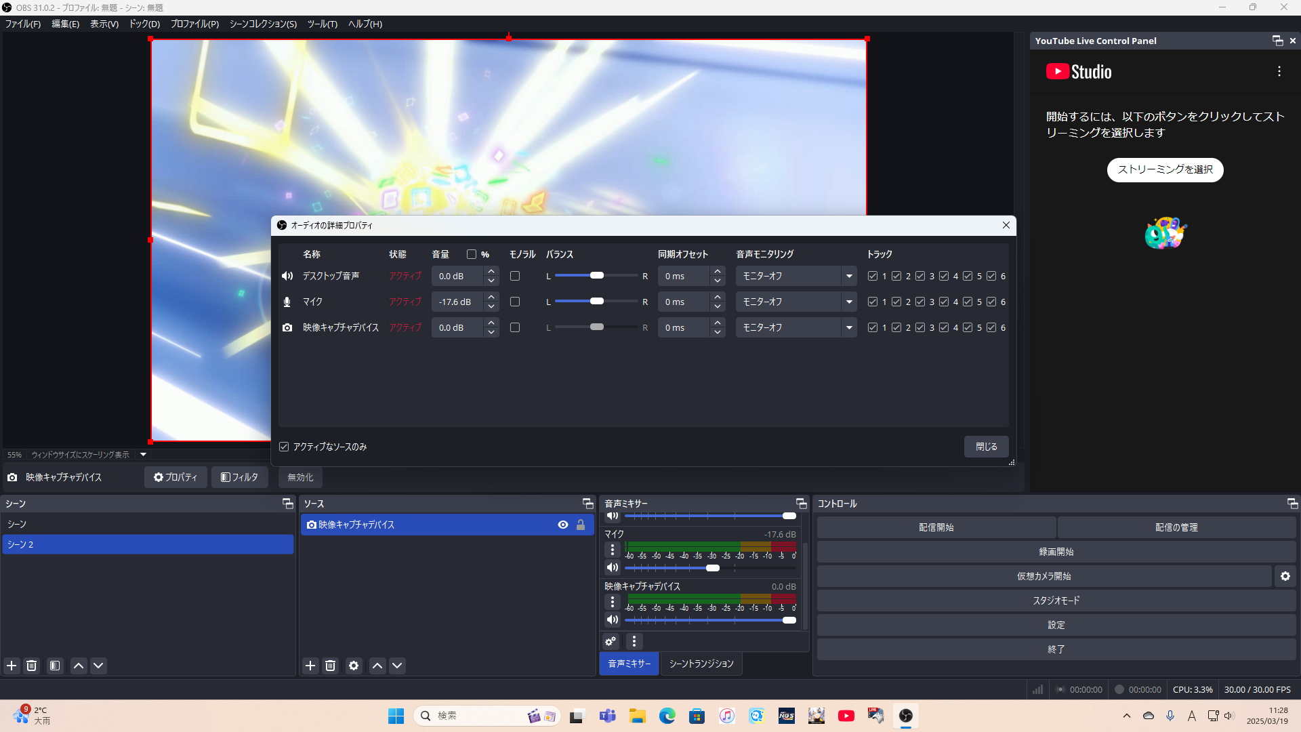
Task: Expand preview scaling dropdown arrow
Action: [143, 455]
